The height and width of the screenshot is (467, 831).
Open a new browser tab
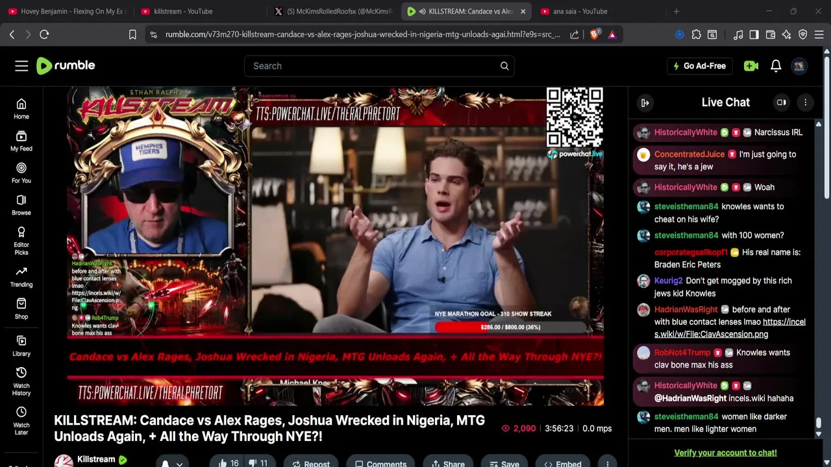676,11
